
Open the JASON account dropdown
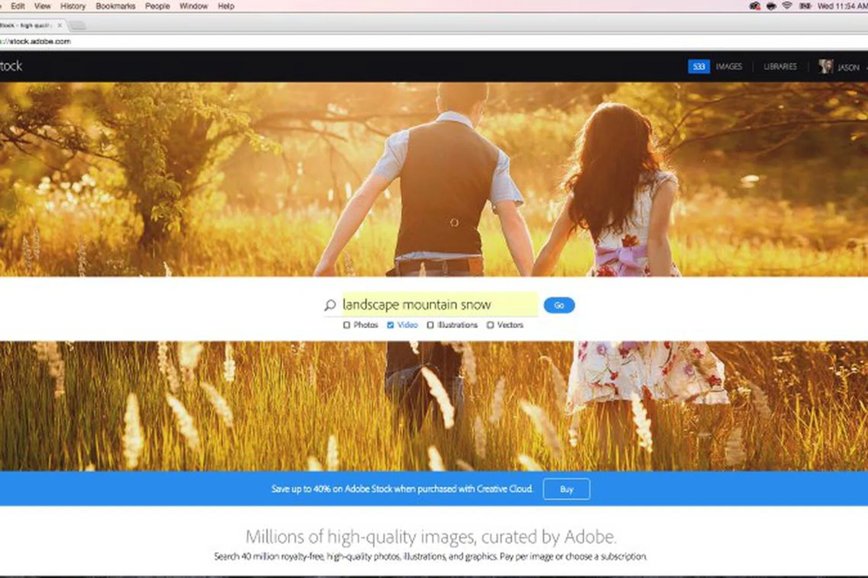coord(848,67)
